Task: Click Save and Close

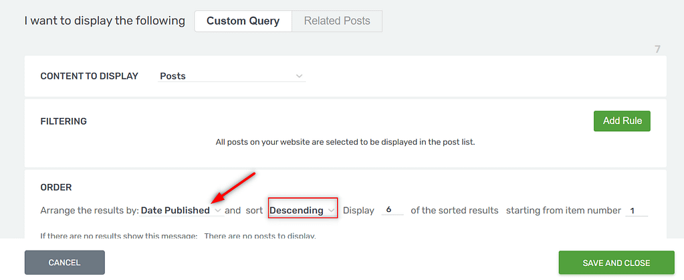Action: pos(616,263)
